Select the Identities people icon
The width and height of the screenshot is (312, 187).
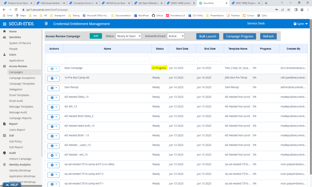pyautogui.click(x=4, y=37)
